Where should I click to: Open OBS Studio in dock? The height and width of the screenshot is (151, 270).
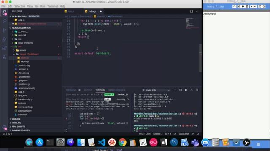tap(246, 142)
